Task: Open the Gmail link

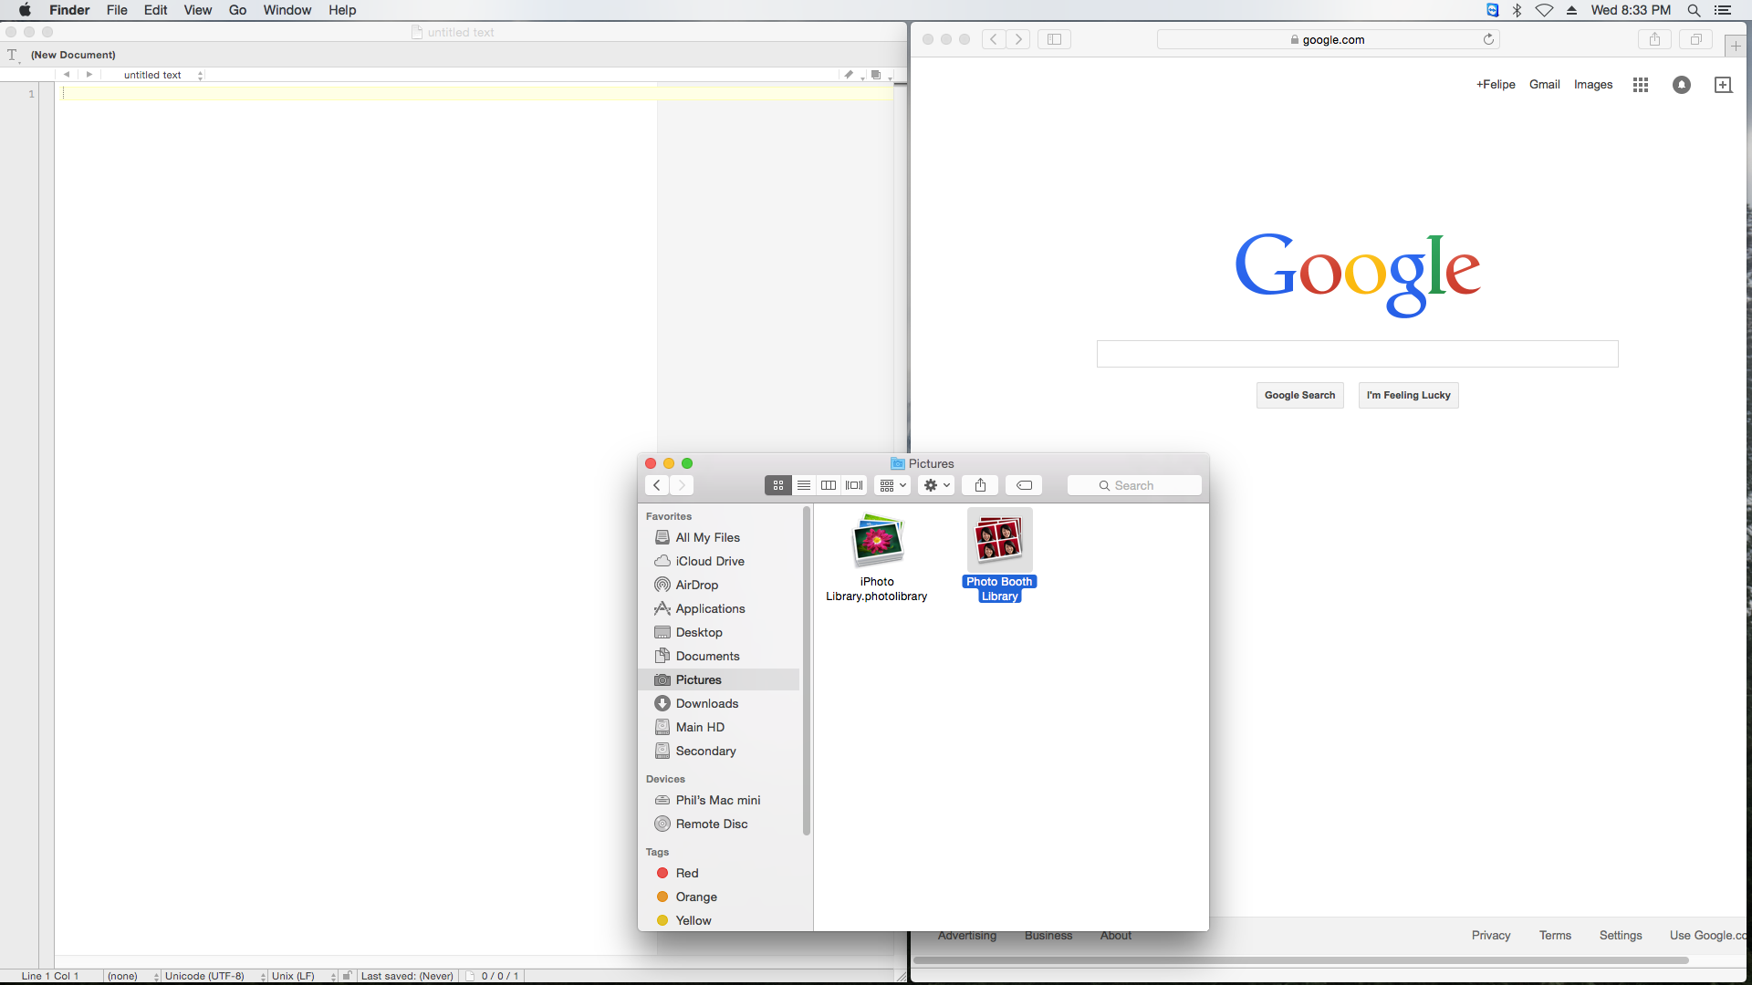Action: pyautogui.click(x=1544, y=84)
